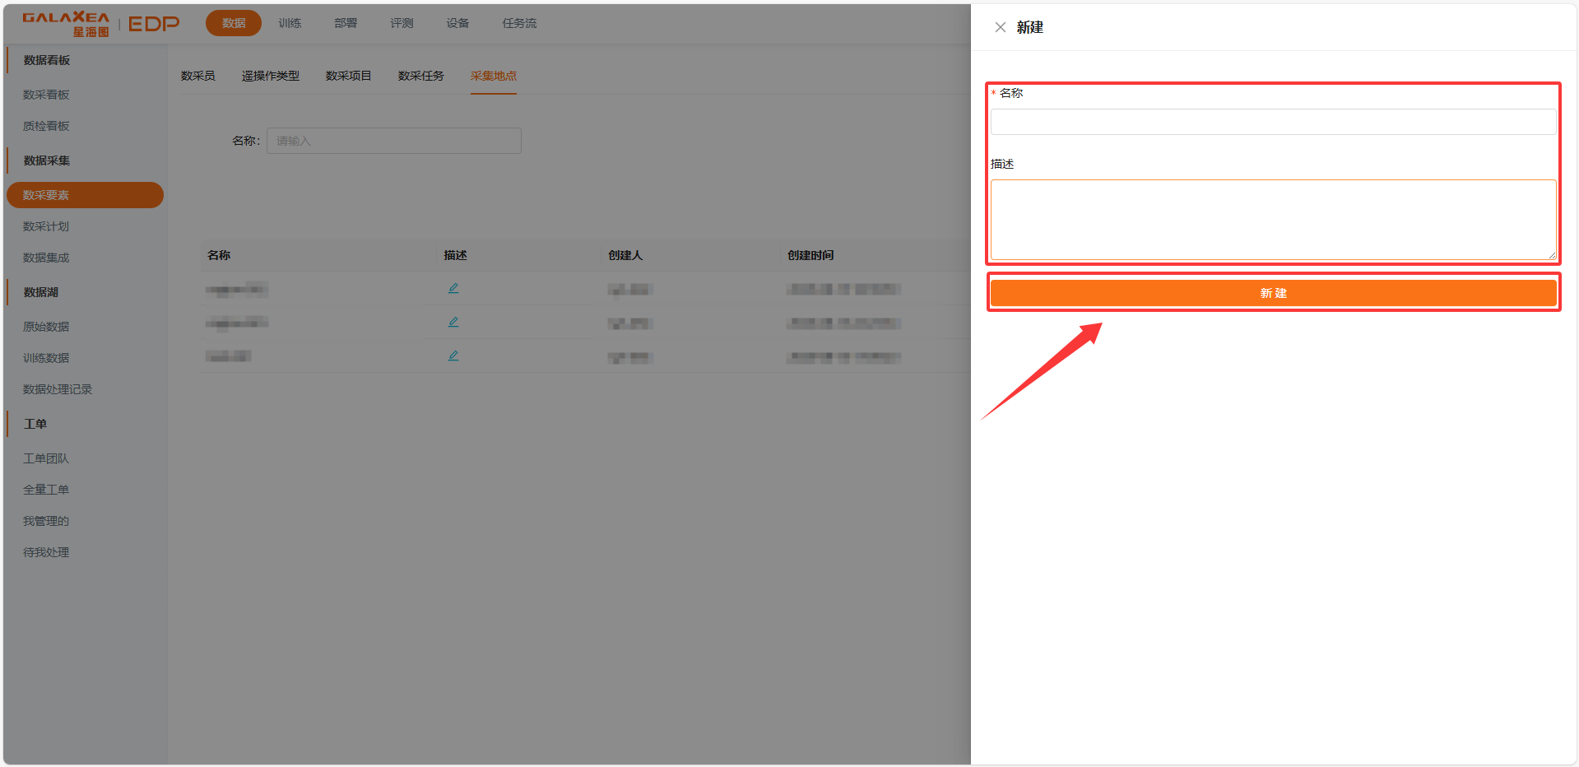Click into the 描述 textarea
Image resolution: width=1579 pixels, height=767 pixels.
[1272, 220]
